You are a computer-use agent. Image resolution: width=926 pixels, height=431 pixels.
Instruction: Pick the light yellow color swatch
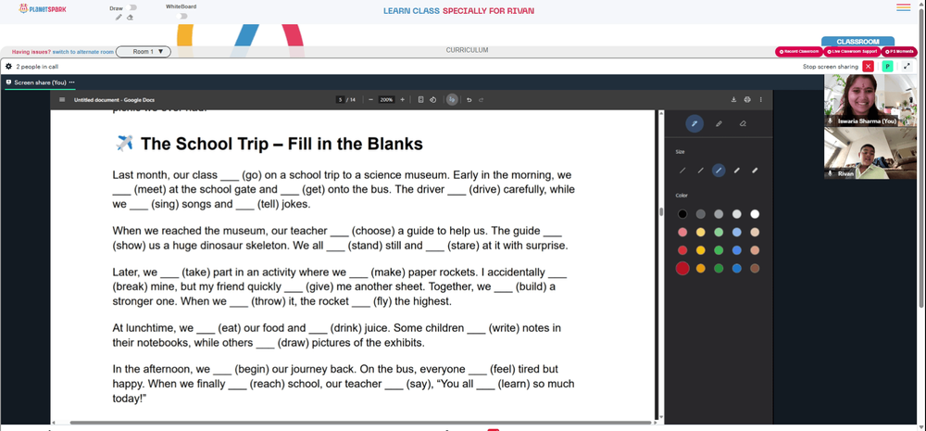[x=700, y=233]
